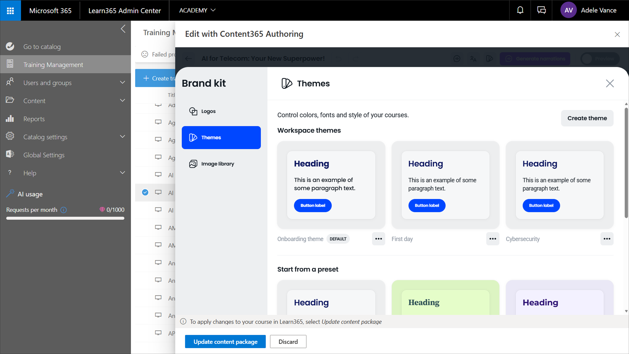This screenshot has height=354, width=629.
Task: Open the notifications bell
Action: (x=520, y=11)
